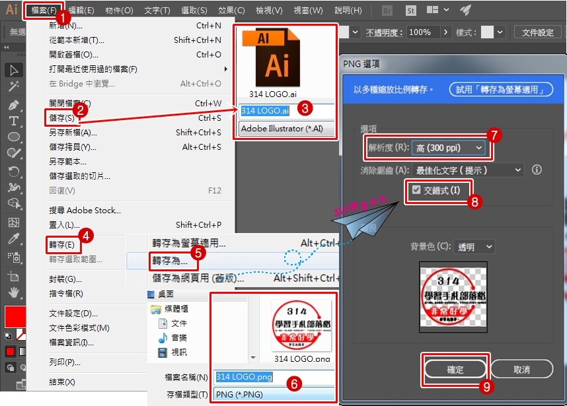The width and height of the screenshot is (567, 406).
Task: Click the arrange documents icon
Action: [432, 10]
